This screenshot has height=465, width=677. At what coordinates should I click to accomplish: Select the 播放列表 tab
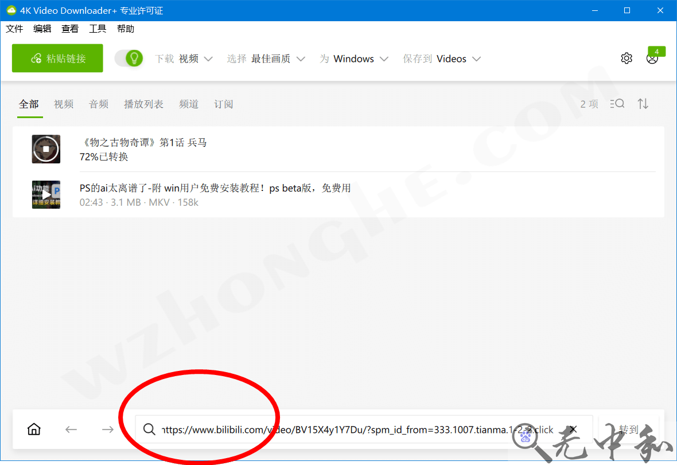(x=143, y=104)
